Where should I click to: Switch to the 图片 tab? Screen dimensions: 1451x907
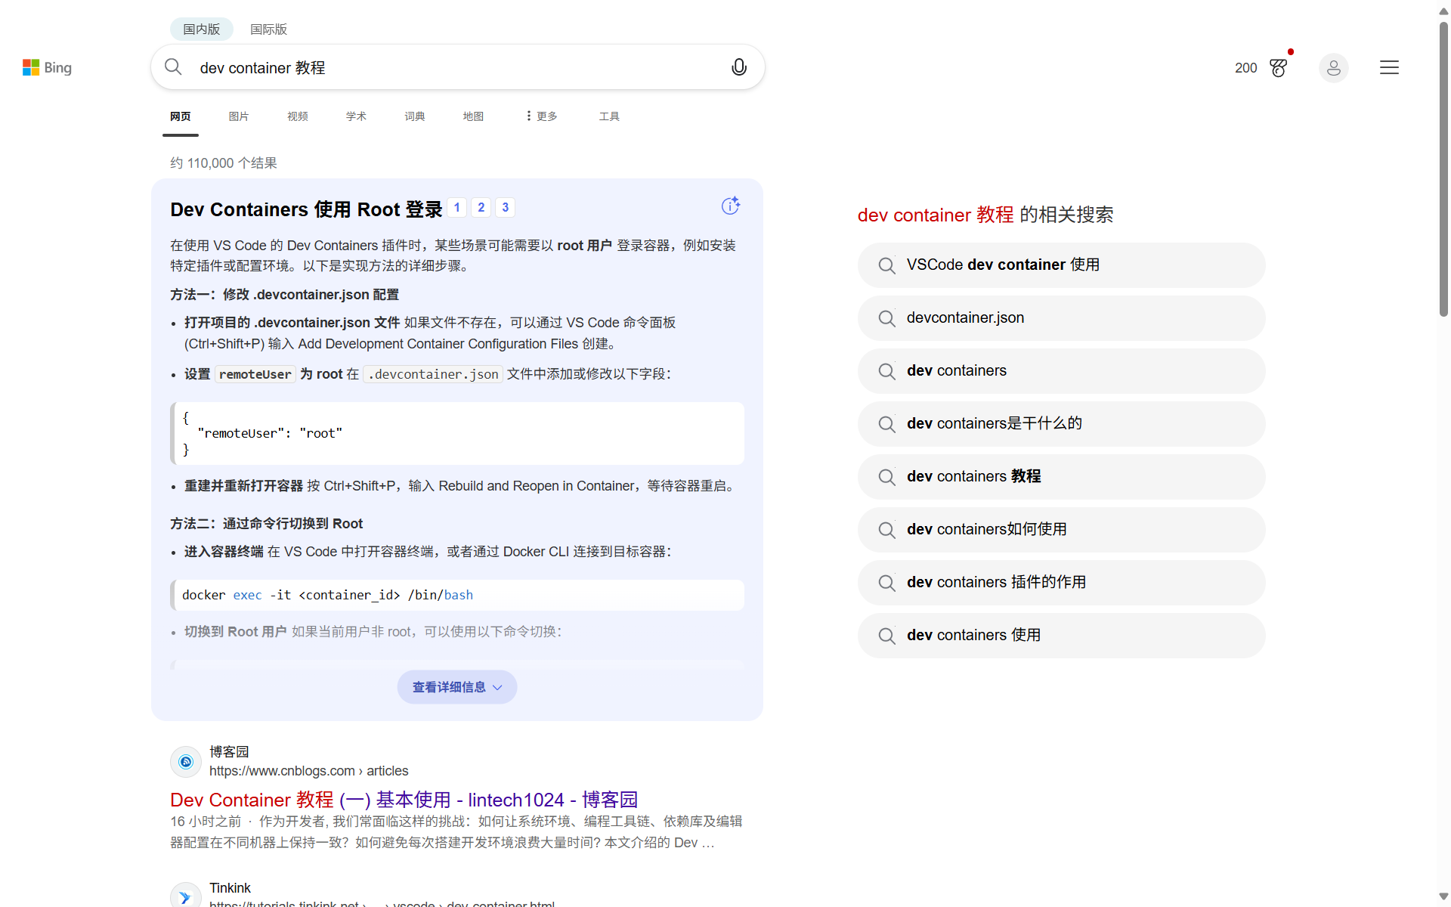click(x=239, y=116)
